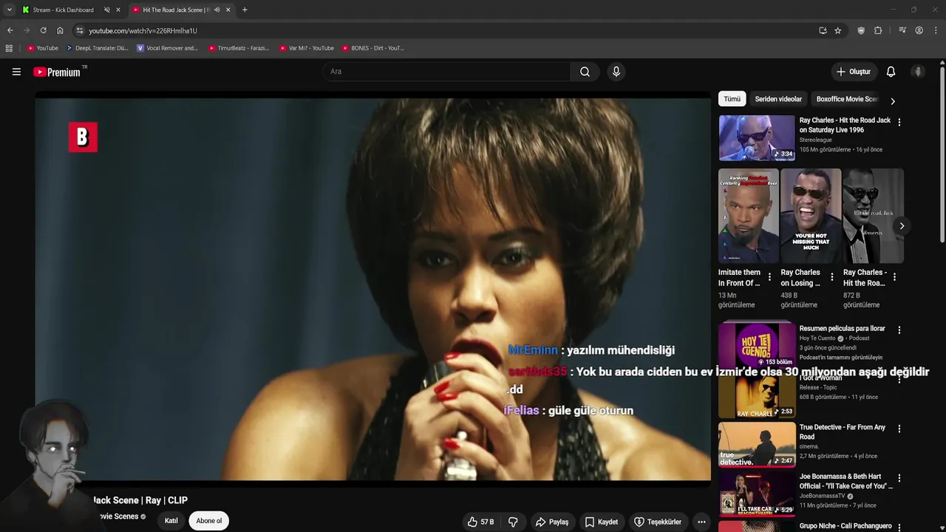Close the Stream - Kick Dashboard tab
The width and height of the screenshot is (946, 532).
(x=118, y=10)
